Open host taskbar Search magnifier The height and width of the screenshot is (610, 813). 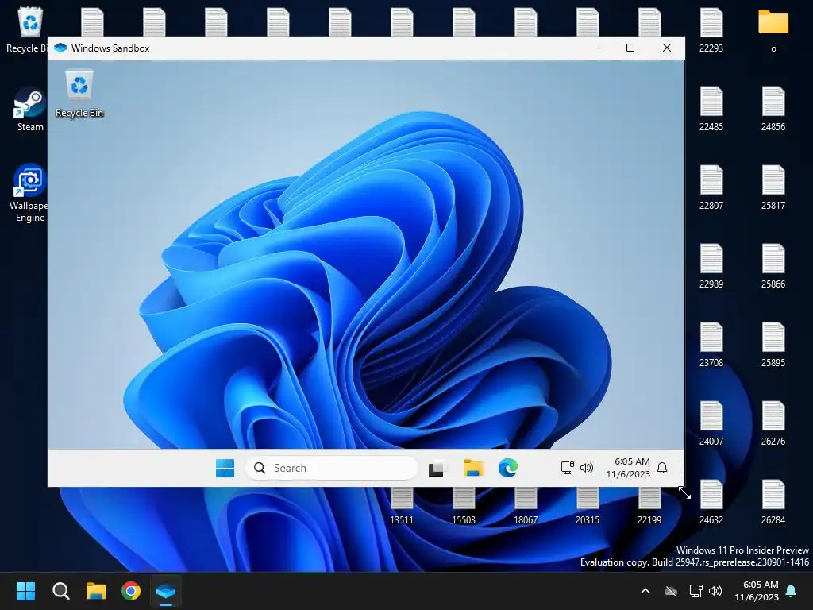60,591
